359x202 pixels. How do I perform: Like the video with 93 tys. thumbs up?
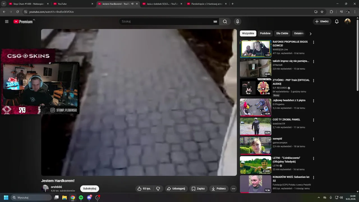tap(144, 189)
